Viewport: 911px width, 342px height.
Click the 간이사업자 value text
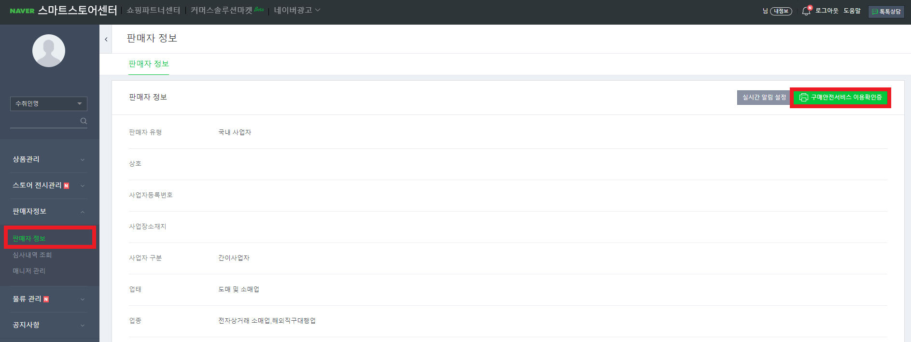(x=234, y=258)
